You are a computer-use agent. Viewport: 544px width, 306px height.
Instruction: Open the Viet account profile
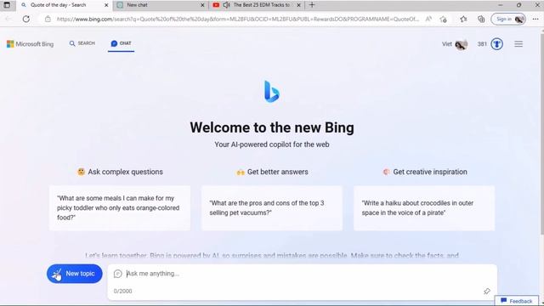point(455,44)
